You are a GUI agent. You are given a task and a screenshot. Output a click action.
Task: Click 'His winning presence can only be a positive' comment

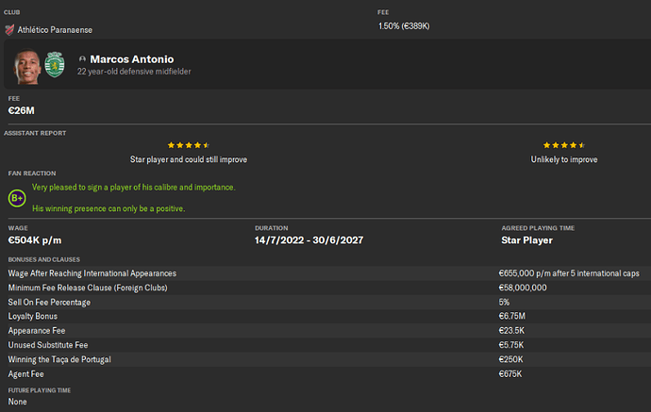tap(108, 208)
